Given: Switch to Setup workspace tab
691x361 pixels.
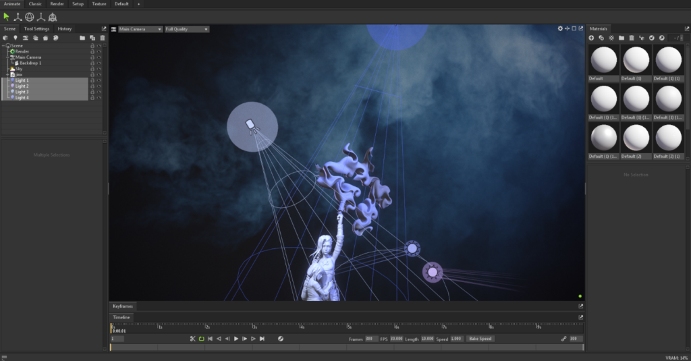Looking at the screenshot, I should pos(78,4).
